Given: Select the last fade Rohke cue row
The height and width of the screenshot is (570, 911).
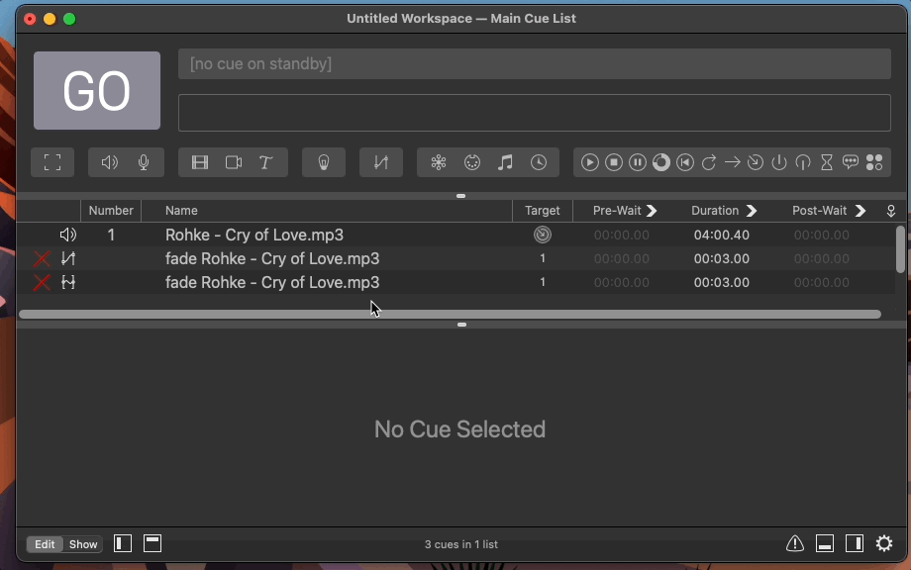Looking at the screenshot, I should pyautogui.click(x=456, y=282).
